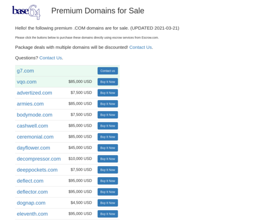Open the Contact Us link about package deals

click(140, 47)
